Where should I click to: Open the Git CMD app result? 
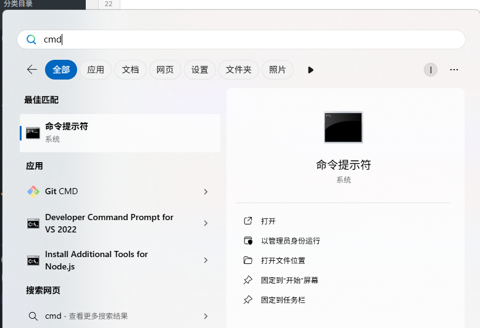tap(62, 191)
